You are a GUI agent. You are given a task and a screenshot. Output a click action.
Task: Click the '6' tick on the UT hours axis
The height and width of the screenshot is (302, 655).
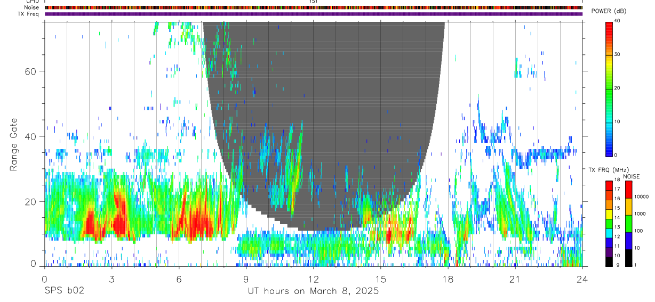pyautogui.click(x=179, y=279)
